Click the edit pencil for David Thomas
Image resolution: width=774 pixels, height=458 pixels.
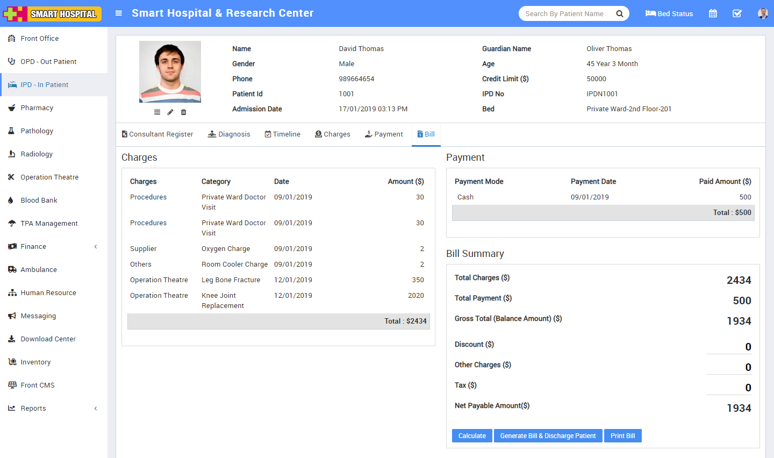click(170, 112)
